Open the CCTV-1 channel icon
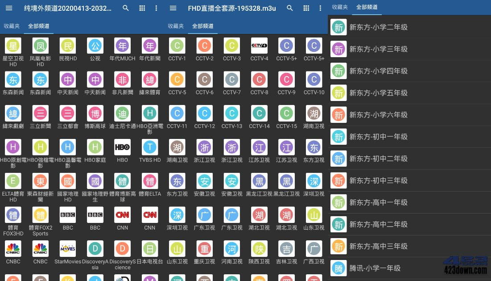Image resolution: width=491 pixels, height=281 pixels. [177, 46]
